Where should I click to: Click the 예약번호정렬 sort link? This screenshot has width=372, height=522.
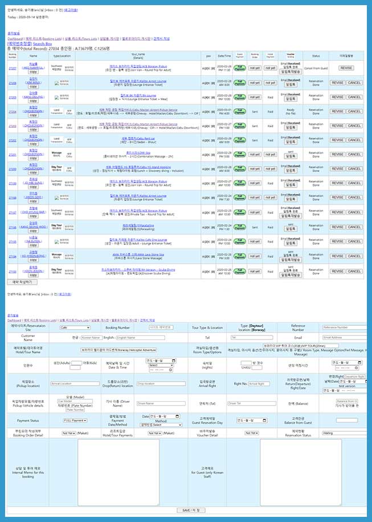click(x=19, y=43)
